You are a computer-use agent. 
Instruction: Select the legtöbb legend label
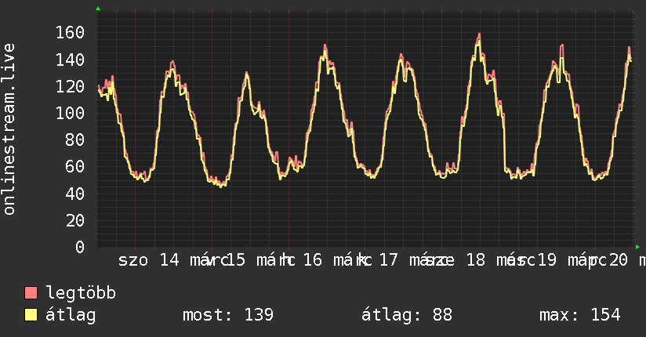pos(81,293)
